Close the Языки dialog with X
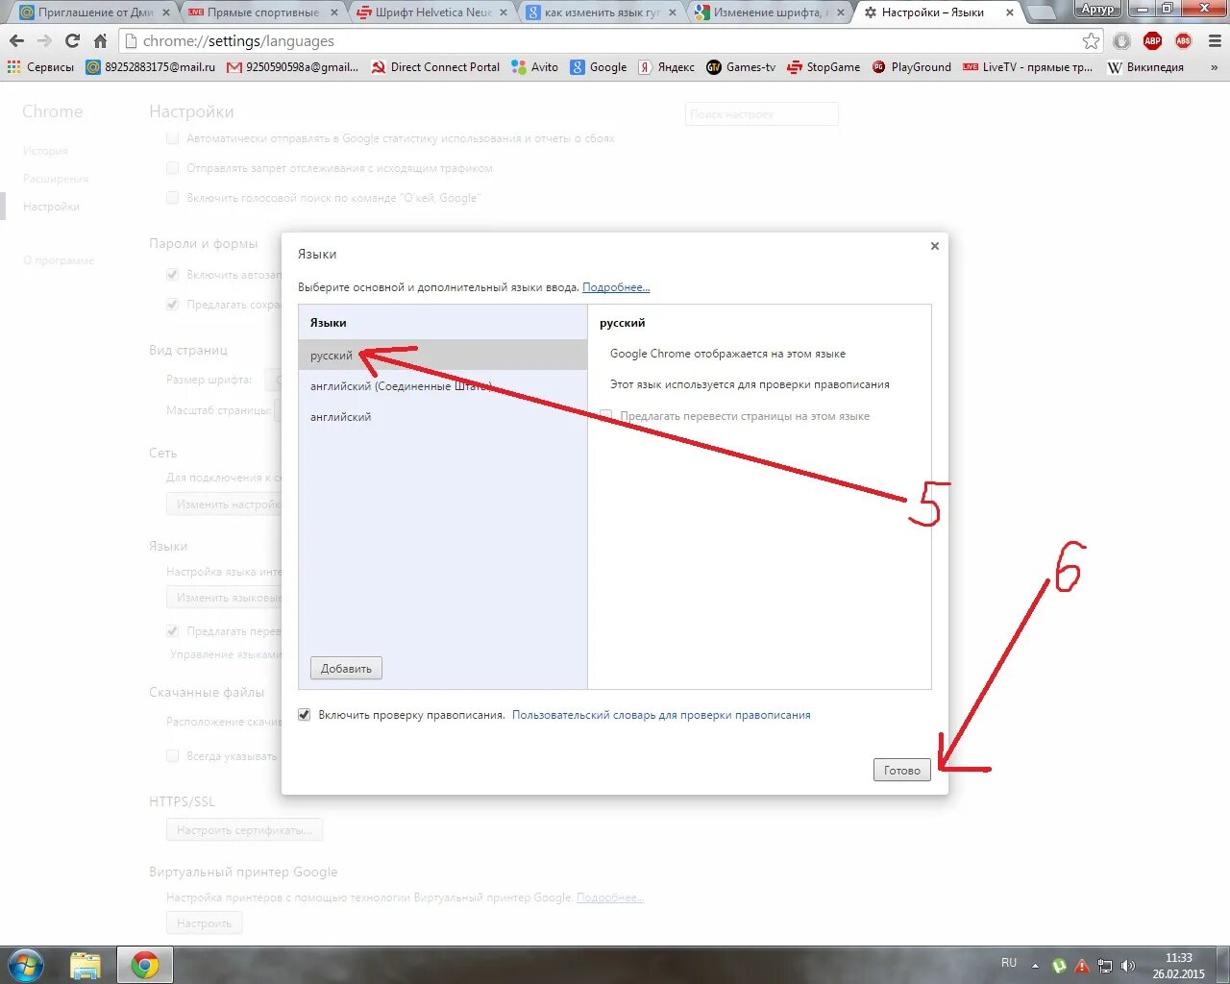The width and height of the screenshot is (1230, 984). (x=934, y=246)
